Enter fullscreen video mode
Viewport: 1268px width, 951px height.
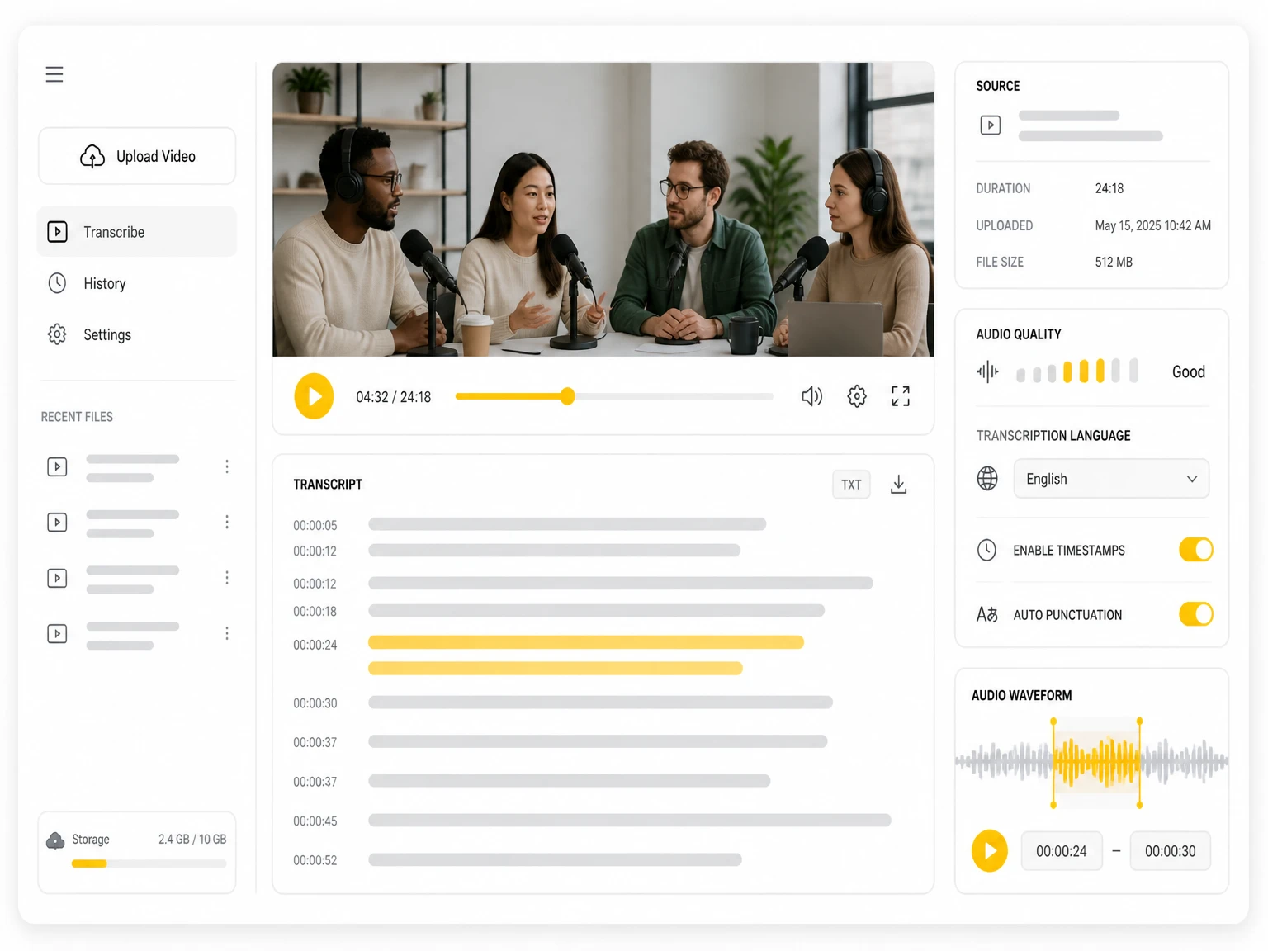click(x=901, y=396)
